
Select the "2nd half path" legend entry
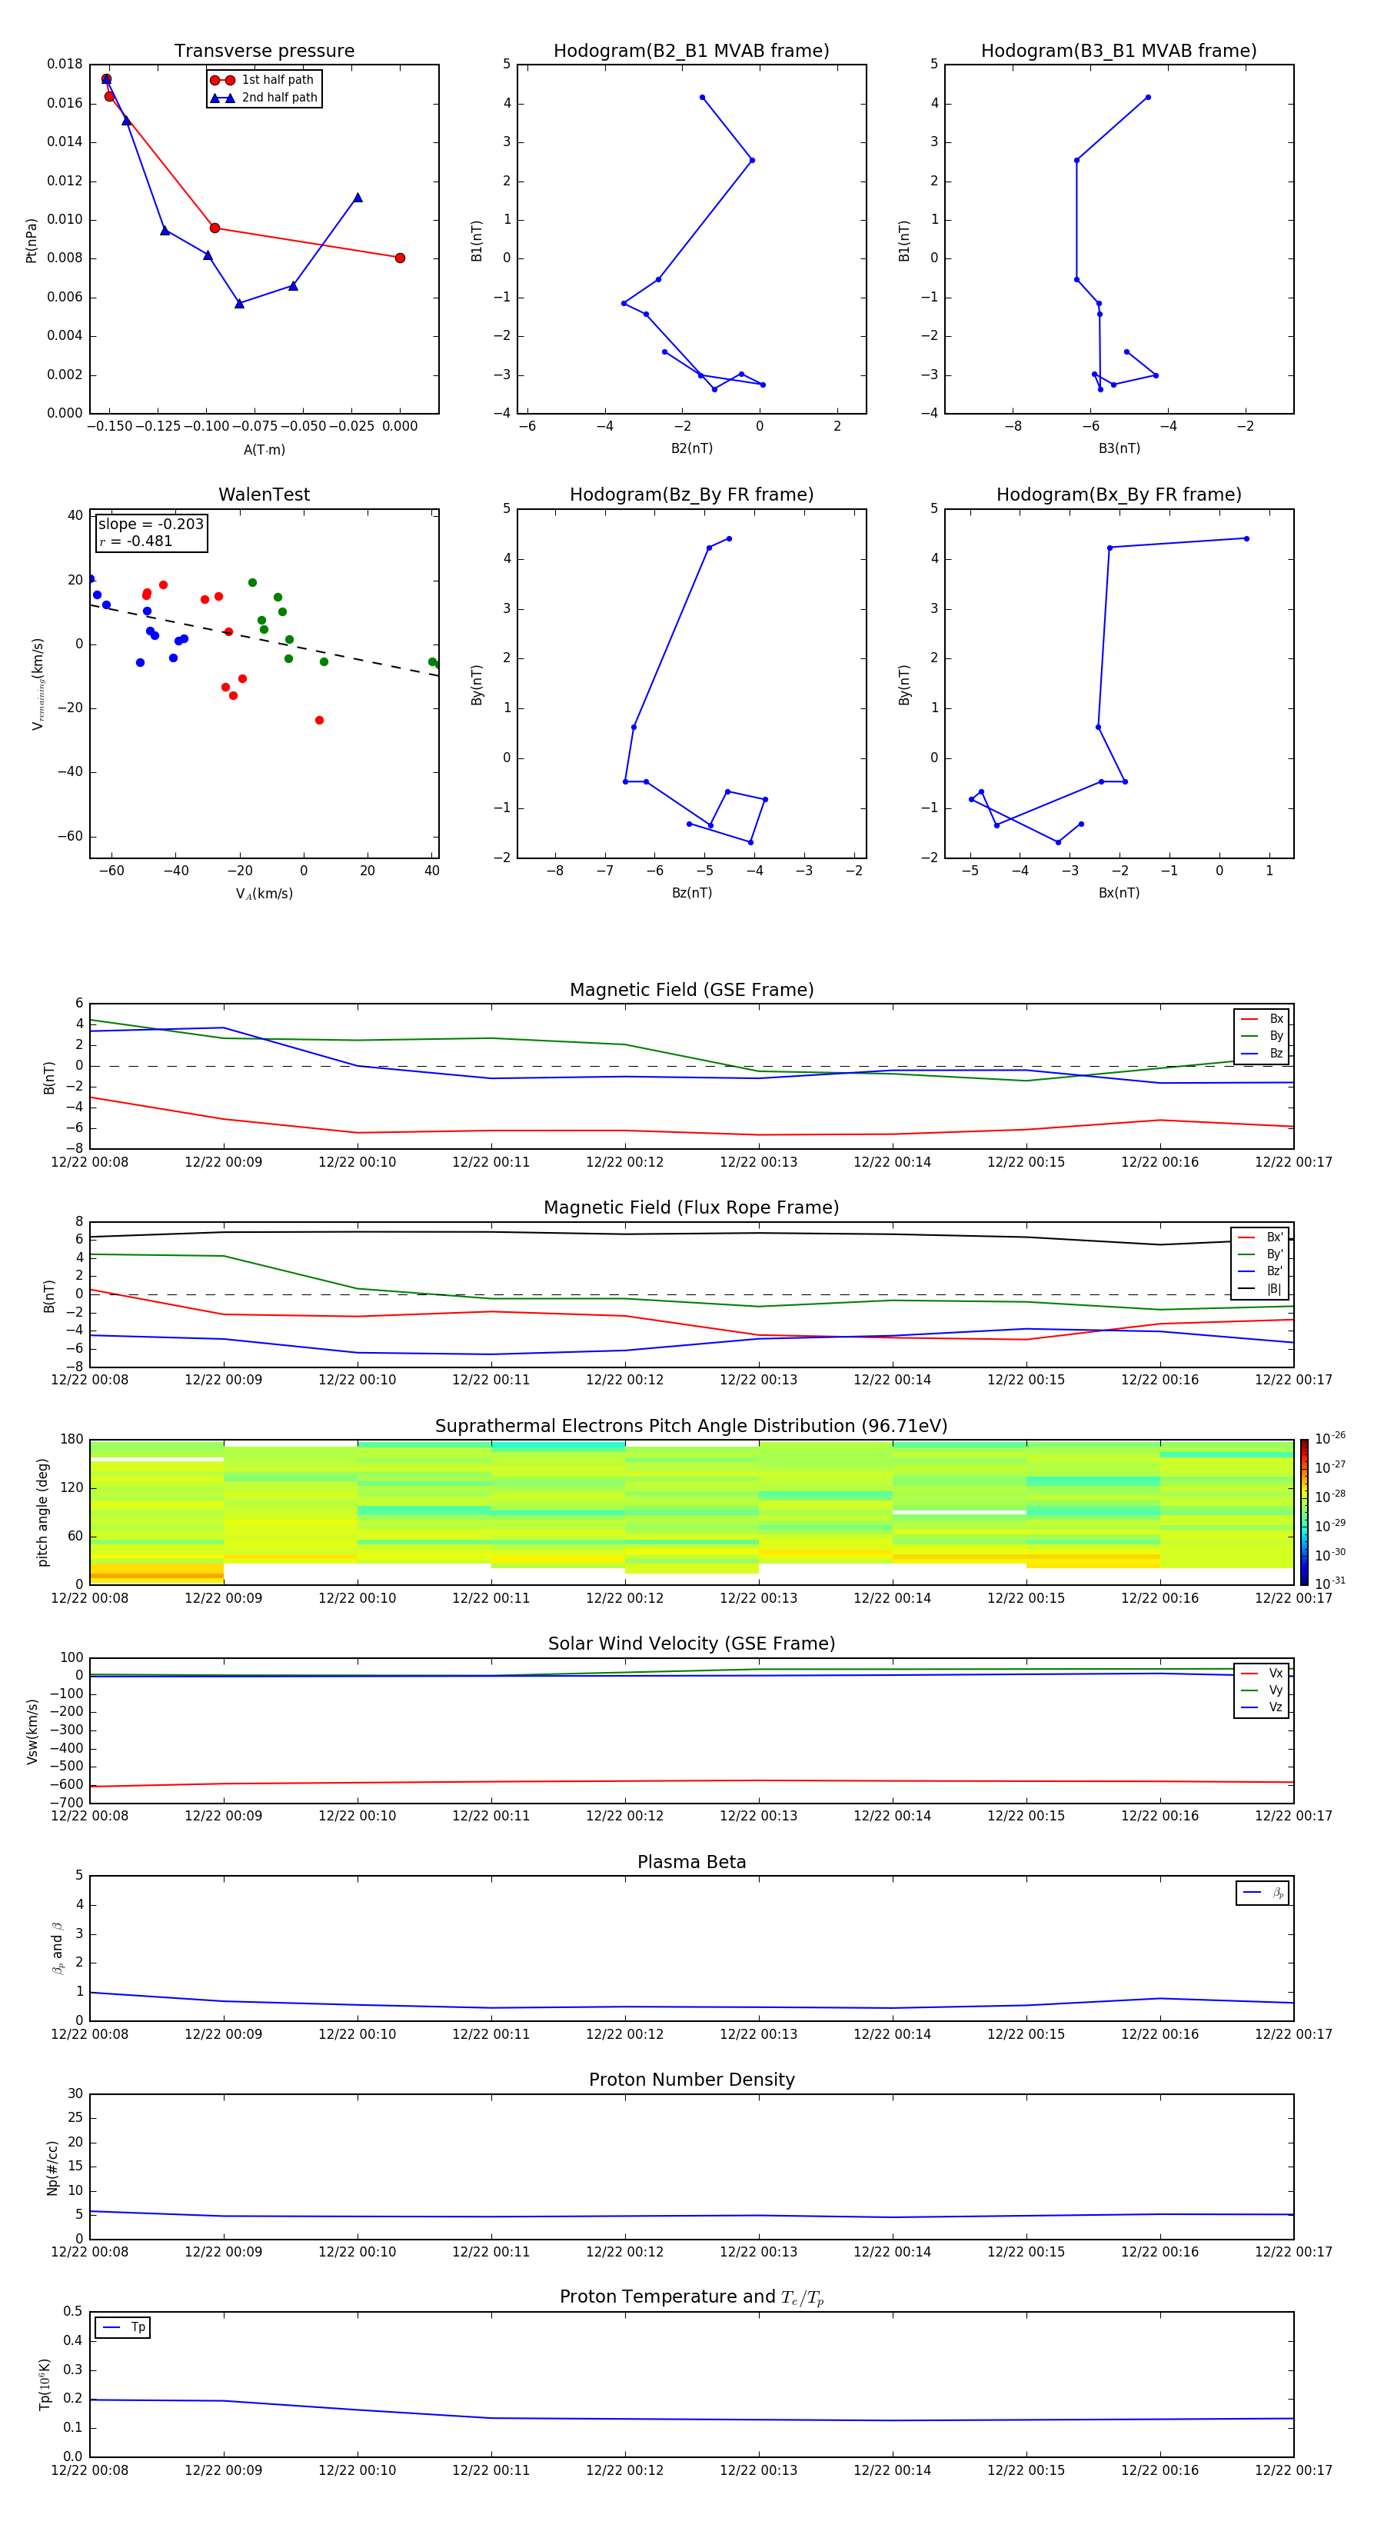264,98
